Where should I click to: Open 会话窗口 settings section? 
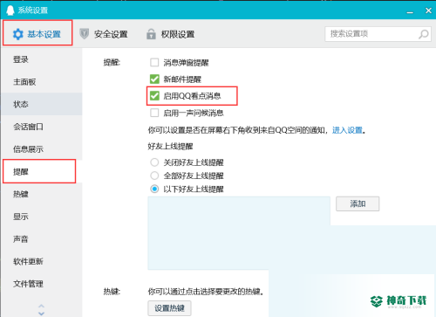point(41,127)
